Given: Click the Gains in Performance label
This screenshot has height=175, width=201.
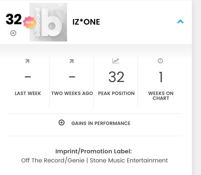Looking at the screenshot, I should pyautogui.click(x=101, y=123).
